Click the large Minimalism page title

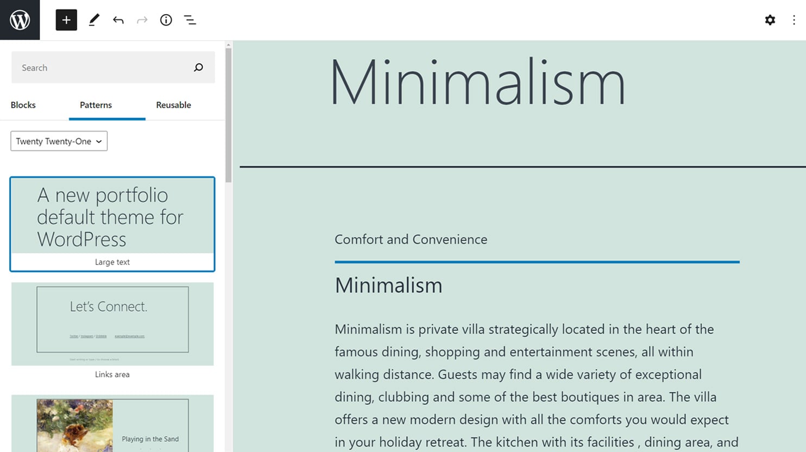(477, 83)
